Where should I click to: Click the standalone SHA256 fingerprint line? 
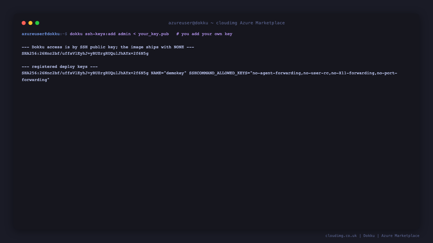click(85, 54)
